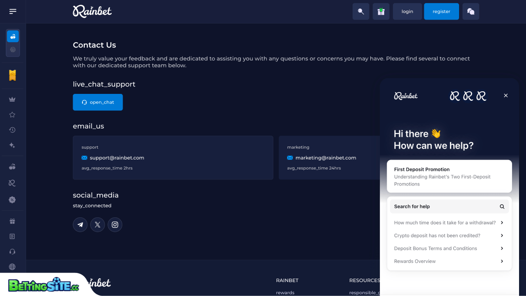
Task: Open 'How much time does it take for a withdrawal?'
Action: [x=449, y=223]
